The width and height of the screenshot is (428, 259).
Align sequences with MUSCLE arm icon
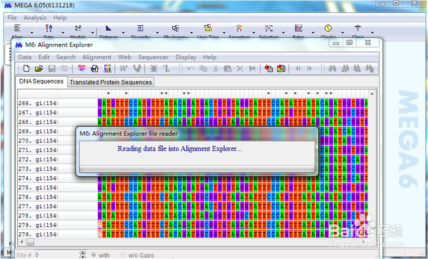tap(137, 69)
